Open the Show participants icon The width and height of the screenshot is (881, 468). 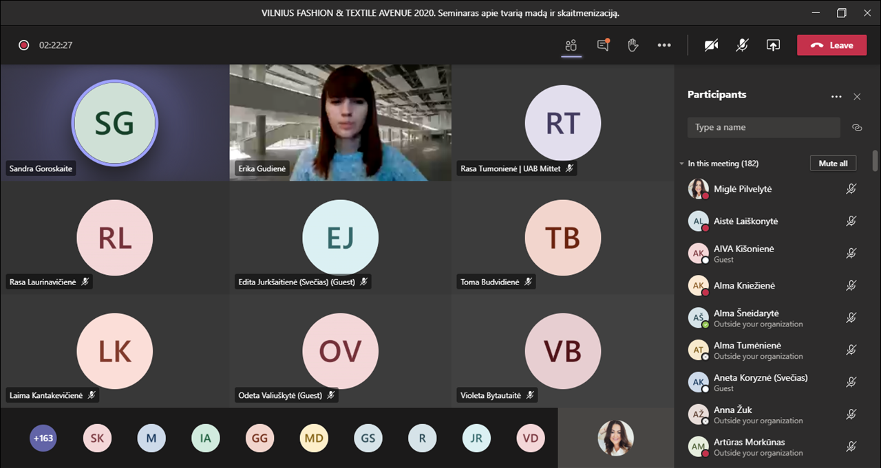click(571, 45)
